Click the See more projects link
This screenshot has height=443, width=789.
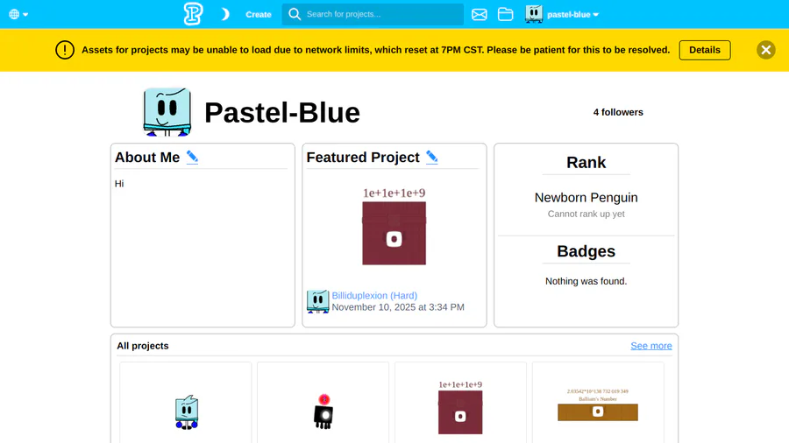(651, 346)
